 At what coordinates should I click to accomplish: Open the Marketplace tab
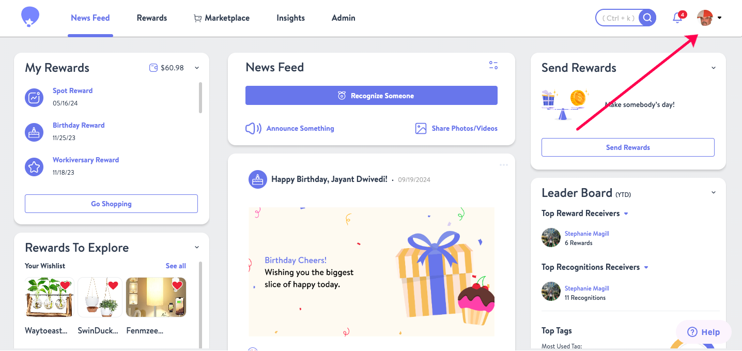222,18
